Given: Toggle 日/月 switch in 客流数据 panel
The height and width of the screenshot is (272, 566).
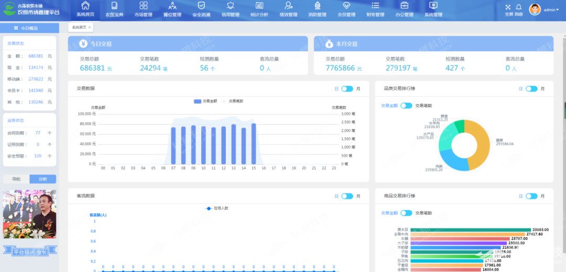Looking at the screenshot, I should [347, 196].
